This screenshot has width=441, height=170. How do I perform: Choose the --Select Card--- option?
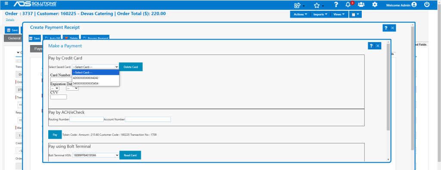click(96, 73)
